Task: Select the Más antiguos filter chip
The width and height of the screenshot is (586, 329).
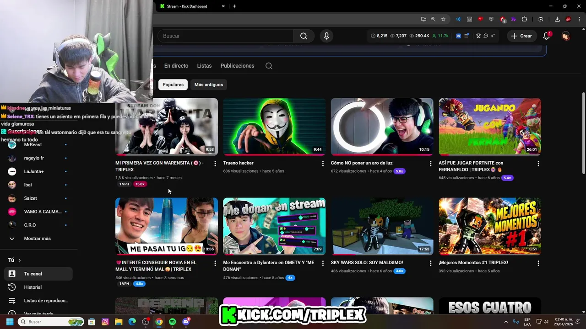Action: click(x=208, y=85)
